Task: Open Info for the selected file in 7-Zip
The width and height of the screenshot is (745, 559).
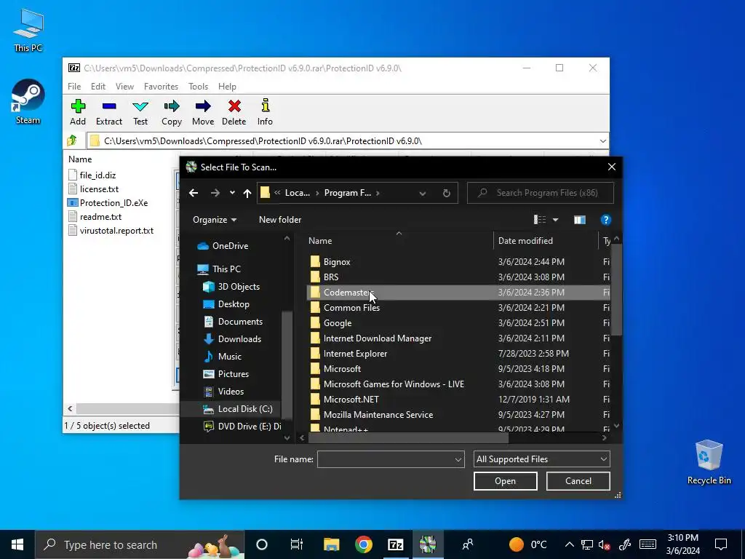Action: tap(265, 112)
